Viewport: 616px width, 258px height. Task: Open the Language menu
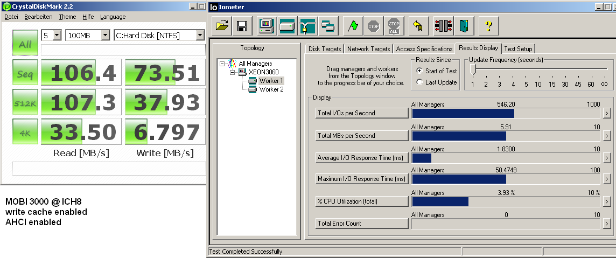coord(113,17)
